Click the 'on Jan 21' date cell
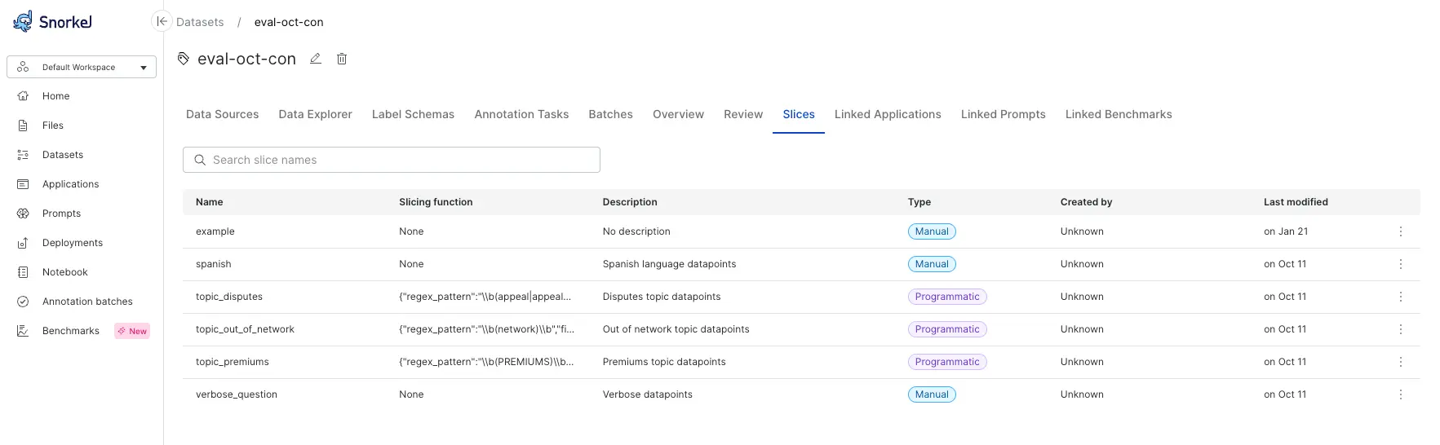This screenshot has width=1440, height=445. [x=1286, y=231]
